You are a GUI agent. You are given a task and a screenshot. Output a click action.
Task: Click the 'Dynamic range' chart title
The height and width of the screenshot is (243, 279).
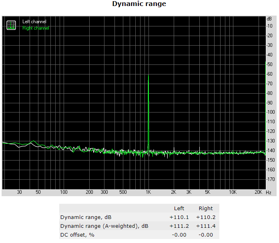[139, 4]
